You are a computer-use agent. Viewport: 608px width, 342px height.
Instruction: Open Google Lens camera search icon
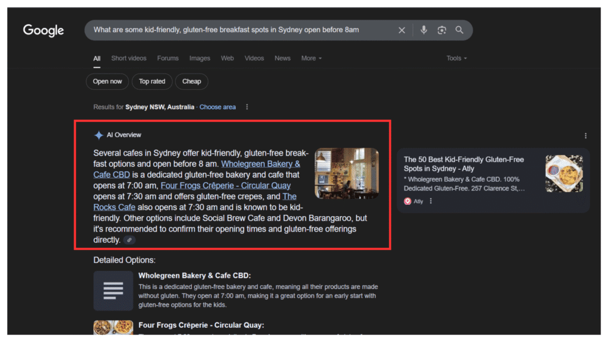[x=442, y=30]
